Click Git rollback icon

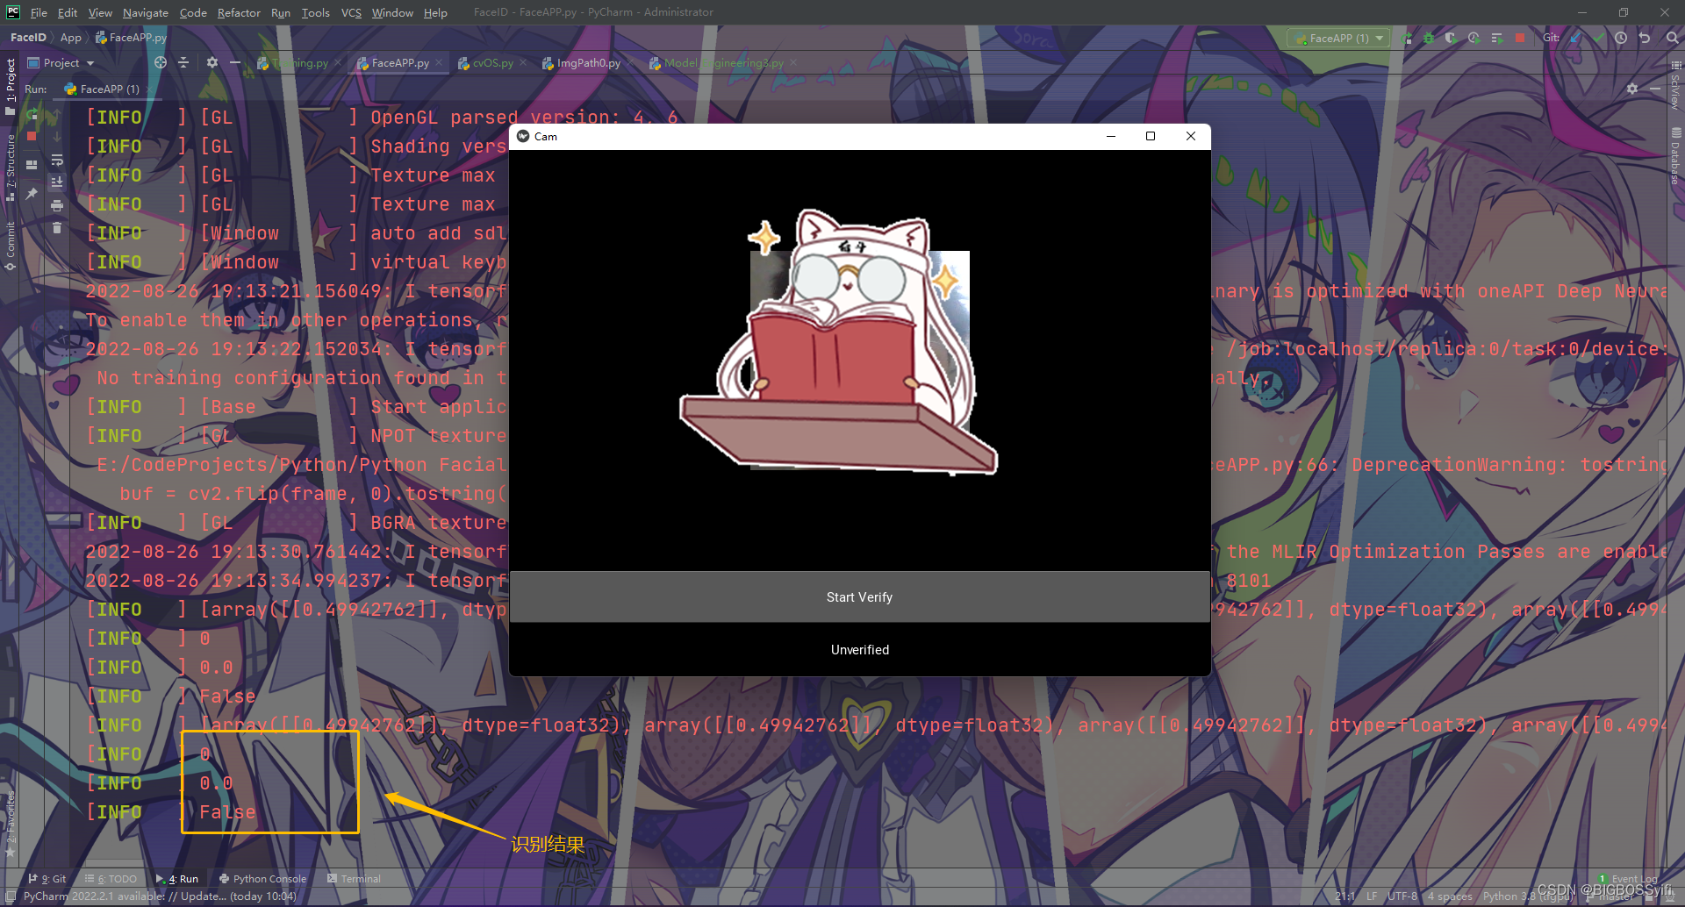pyautogui.click(x=1645, y=38)
